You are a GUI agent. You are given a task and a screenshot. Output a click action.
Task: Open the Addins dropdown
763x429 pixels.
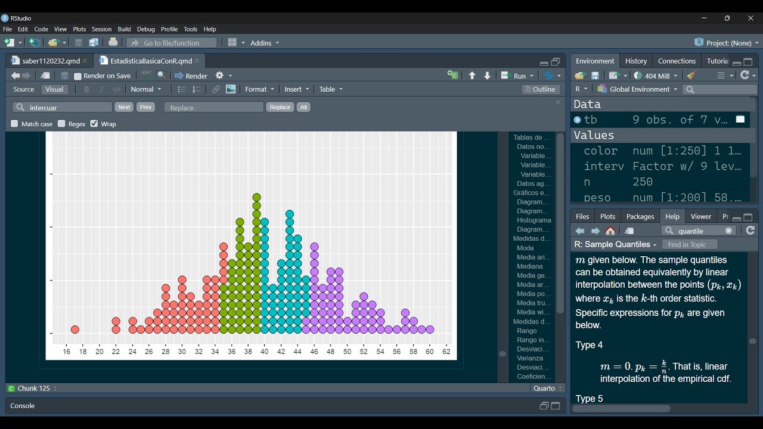coord(265,43)
